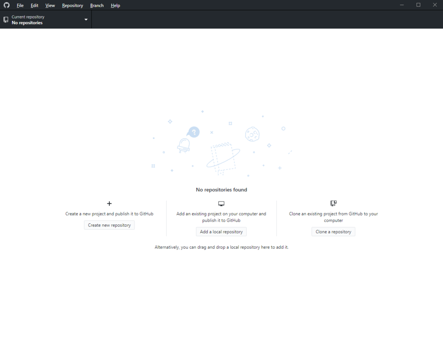This screenshot has width=443, height=351.
Task: Open the File menu
Action: click(20, 5)
